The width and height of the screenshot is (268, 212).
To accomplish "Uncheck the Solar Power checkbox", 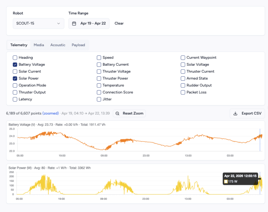I will (x=15, y=78).
